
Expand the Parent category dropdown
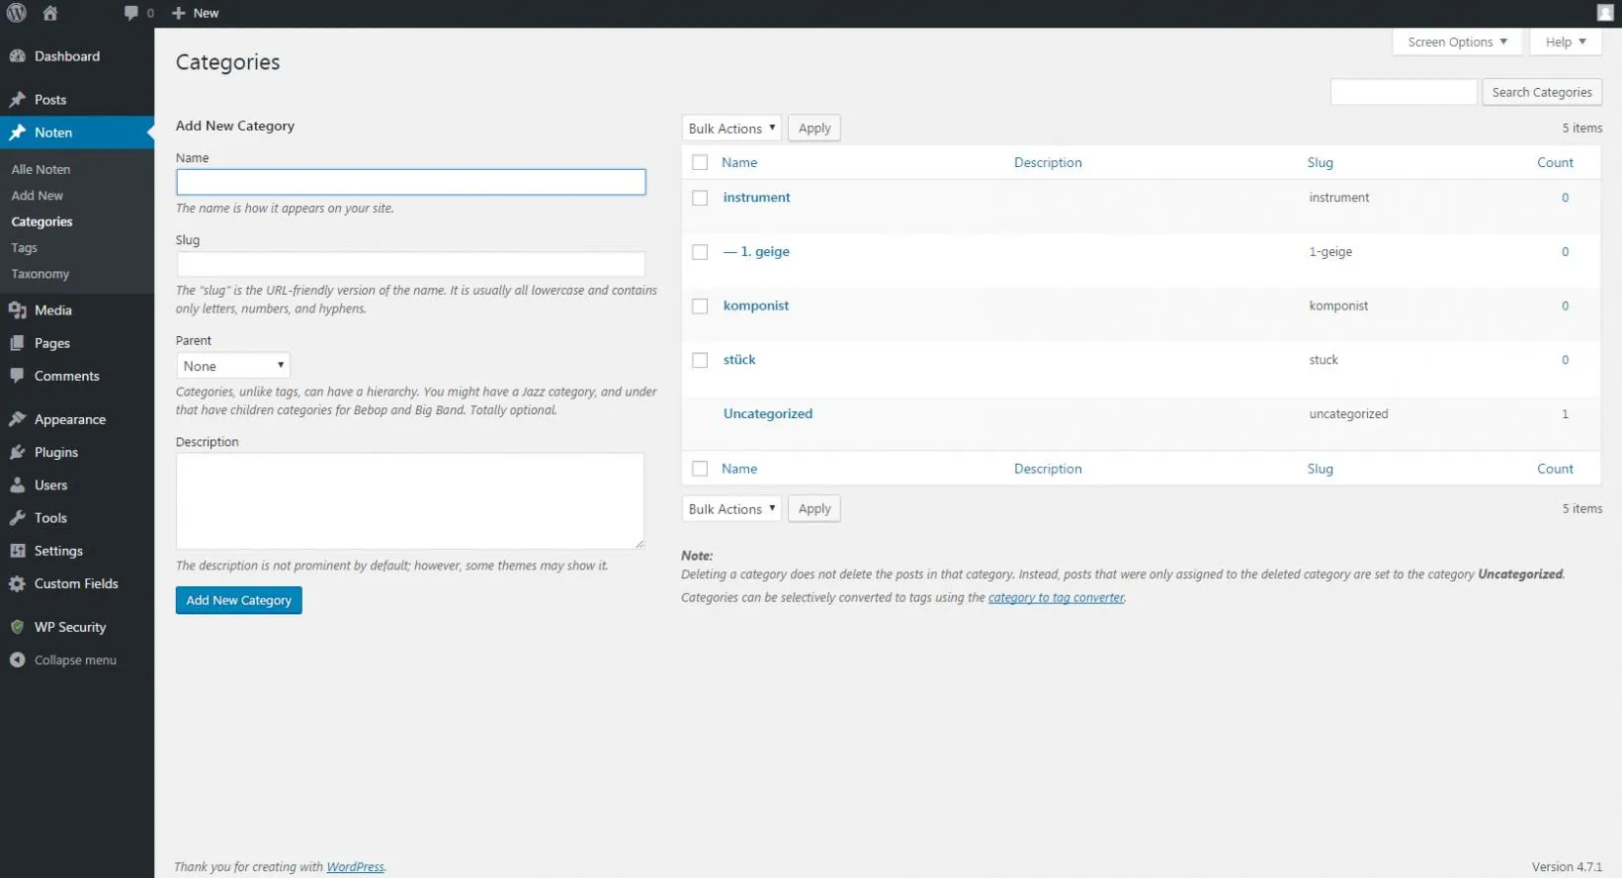(x=233, y=366)
